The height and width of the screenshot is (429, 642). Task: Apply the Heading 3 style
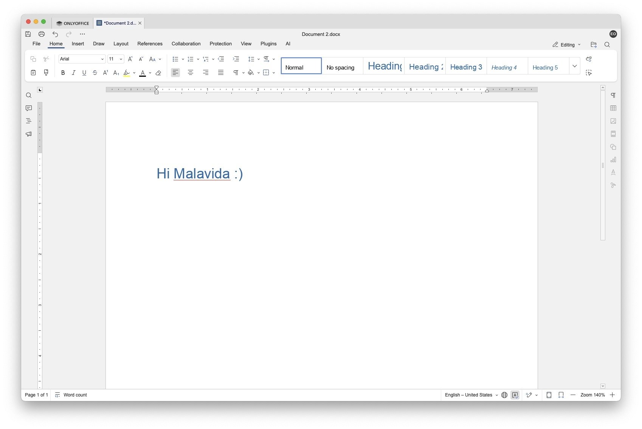pyautogui.click(x=466, y=67)
